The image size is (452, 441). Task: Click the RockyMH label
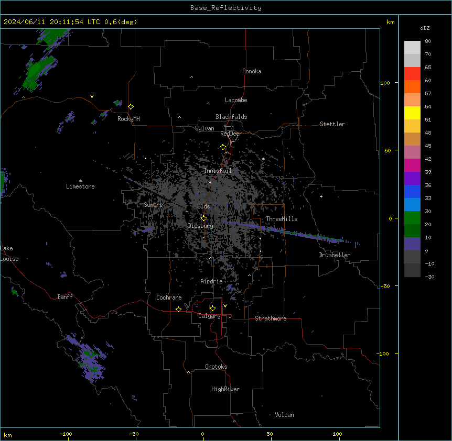128,119
